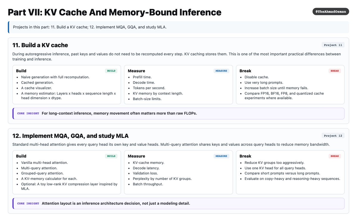Click the Project 12 tag
Image resolution: width=357 pixels, height=221 pixels.
click(x=333, y=136)
